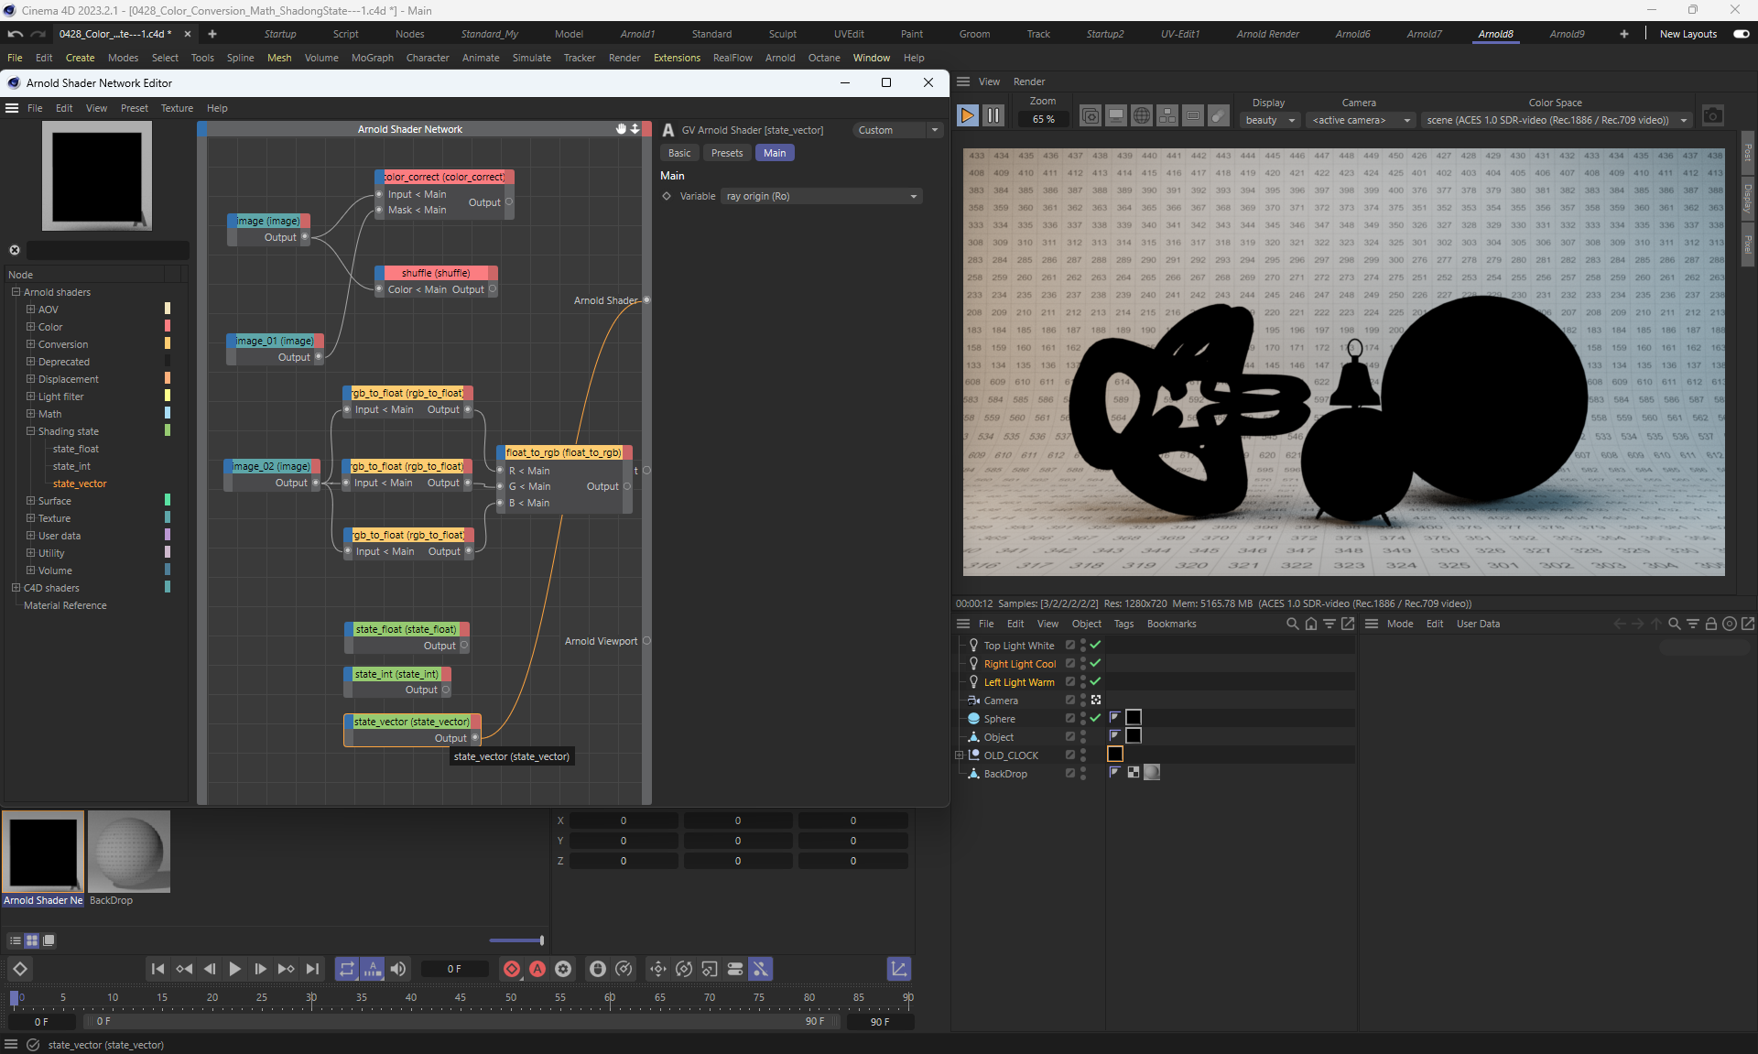Viewport: 1758px width, 1054px height.
Task: Enable autokeying with the red A icon
Action: pyautogui.click(x=537, y=969)
